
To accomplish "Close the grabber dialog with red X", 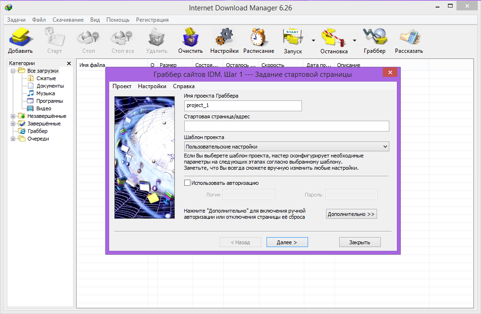I will tap(390, 72).
